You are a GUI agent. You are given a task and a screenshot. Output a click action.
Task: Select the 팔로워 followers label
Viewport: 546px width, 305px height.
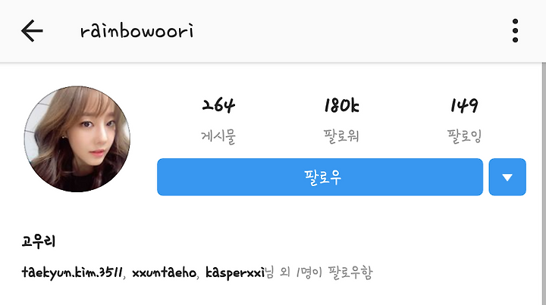pyautogui.click(x=341, y=136)
